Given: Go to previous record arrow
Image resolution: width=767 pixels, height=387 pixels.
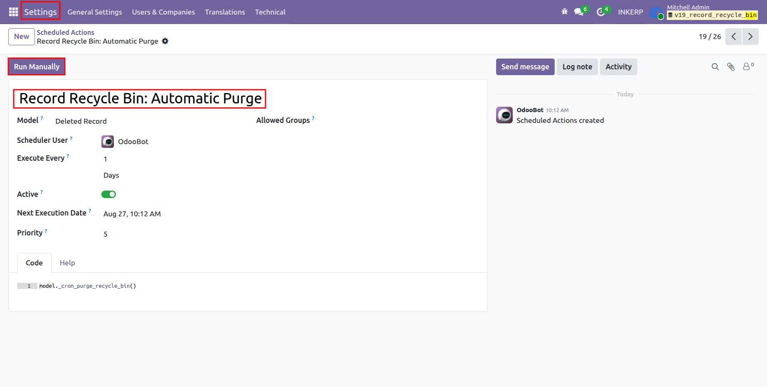Looking at the screenshot, I should pyautogui.click(x=733, y=37).
